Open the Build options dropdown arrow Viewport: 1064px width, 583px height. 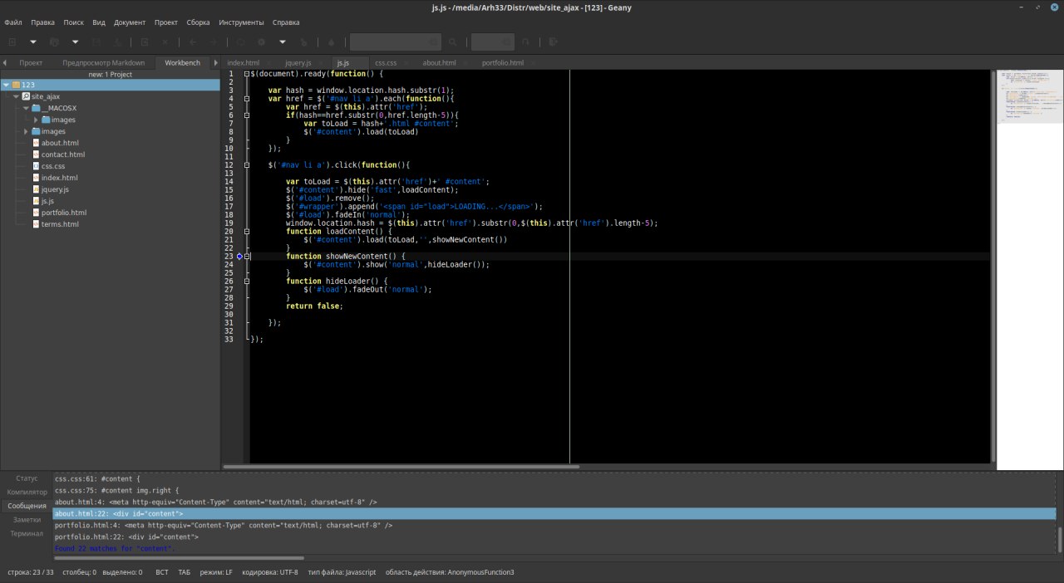pos(283,42)
